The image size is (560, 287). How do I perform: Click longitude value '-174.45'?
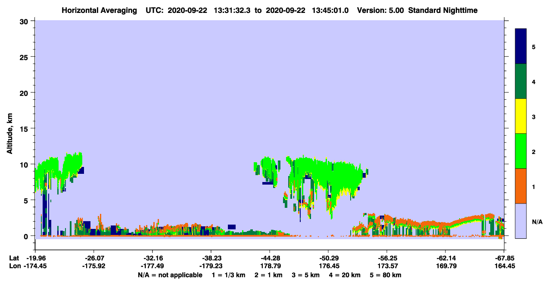(x=36, y=266)
